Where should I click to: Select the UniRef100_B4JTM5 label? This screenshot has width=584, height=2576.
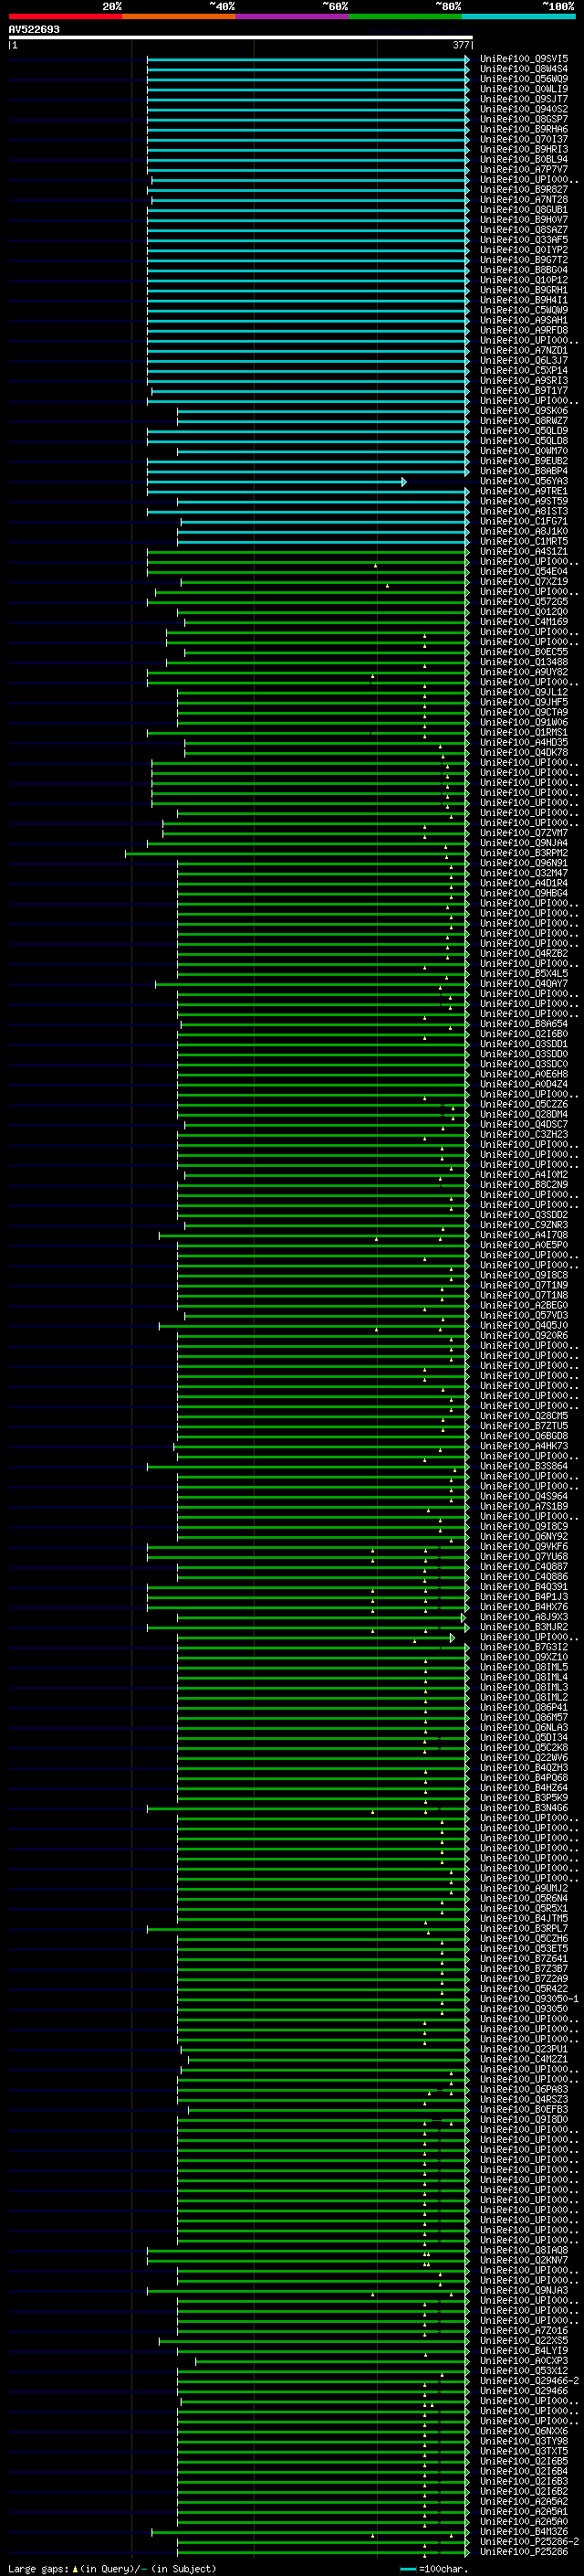click(x=524, y=1919)
